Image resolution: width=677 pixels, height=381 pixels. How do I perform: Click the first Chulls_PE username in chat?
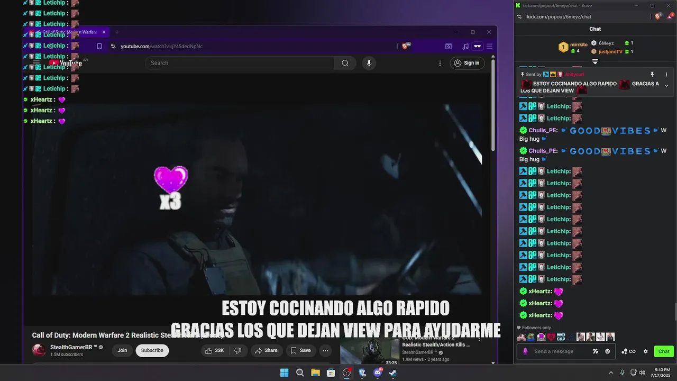(x=542, y=130)
